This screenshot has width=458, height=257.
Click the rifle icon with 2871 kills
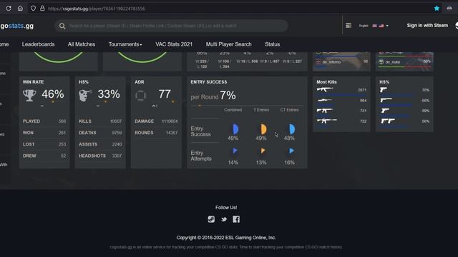tap(325, 90)
